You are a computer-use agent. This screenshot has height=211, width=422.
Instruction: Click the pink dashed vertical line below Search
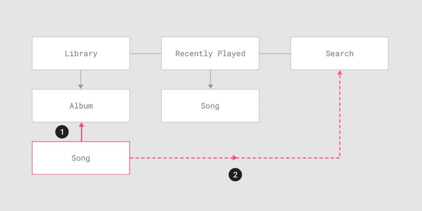click(x=339, y=116)
